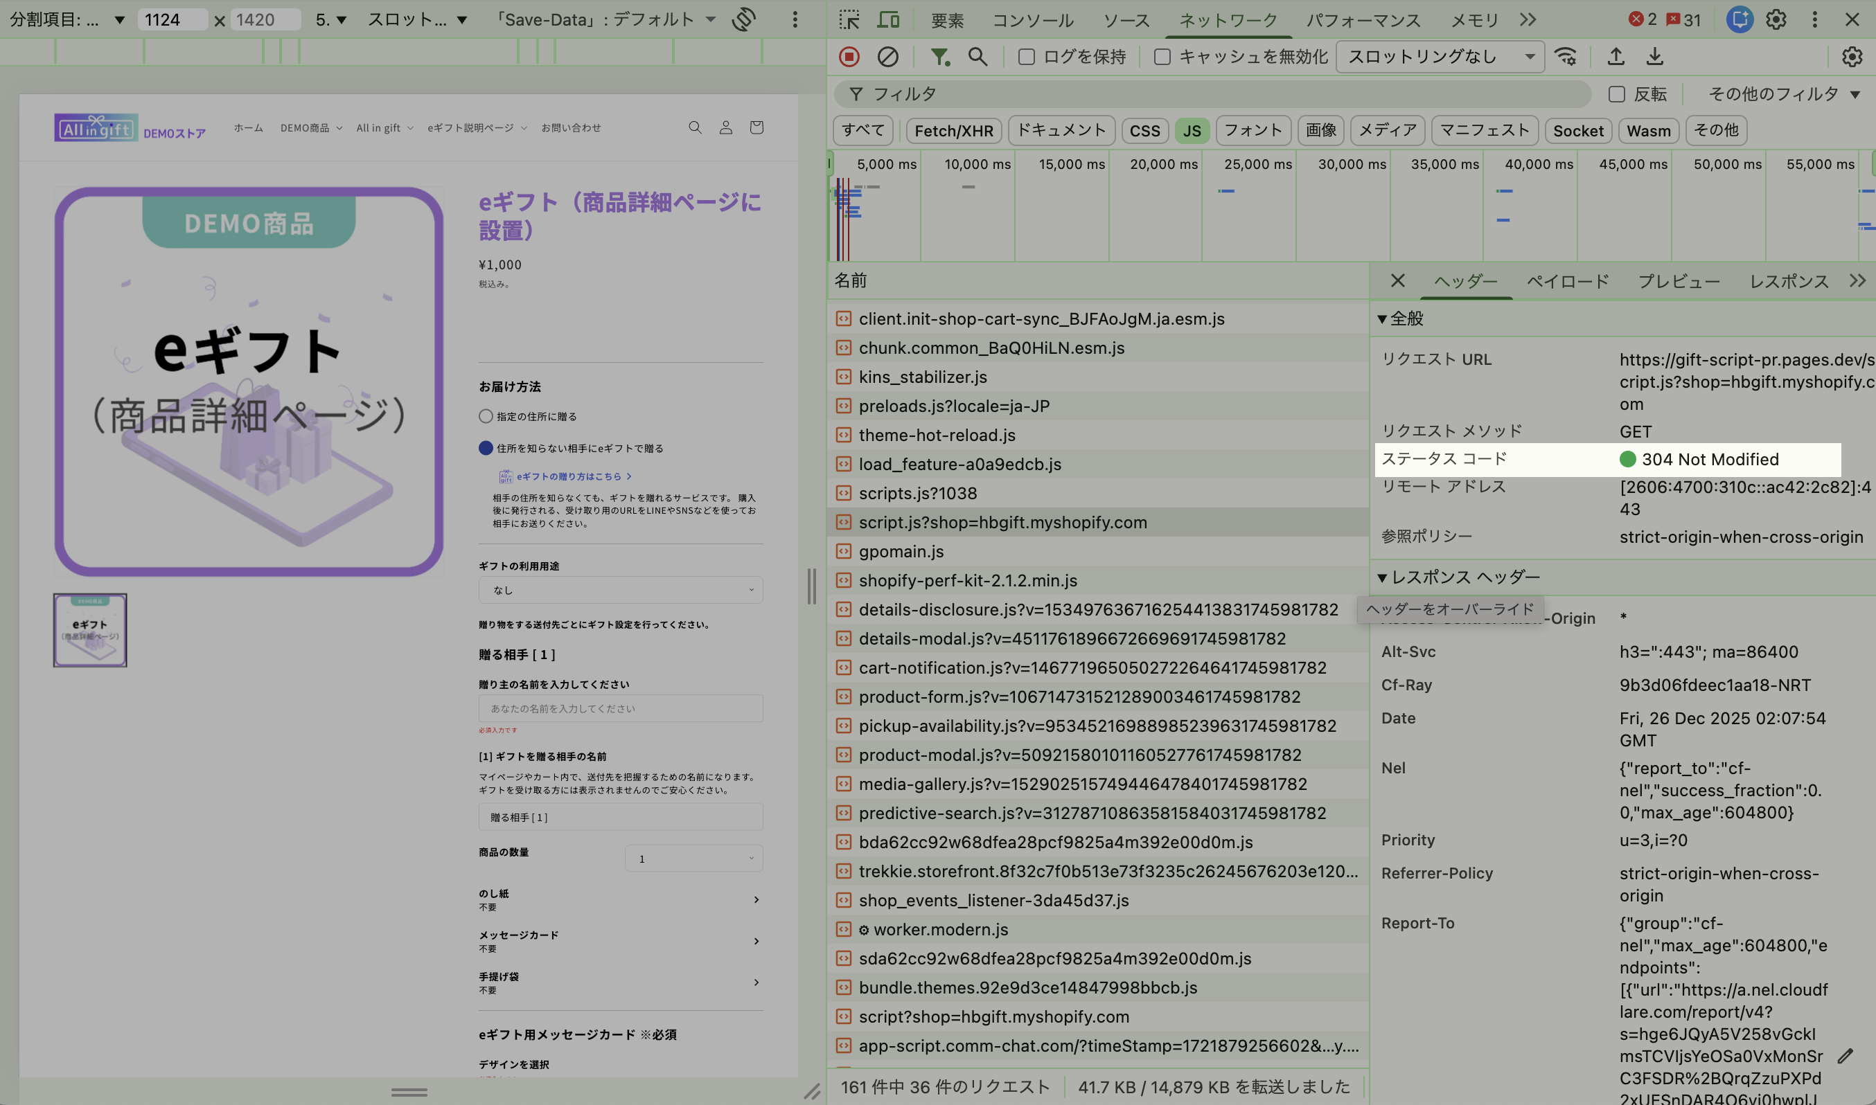Click the giver name input field

[620, 708]
